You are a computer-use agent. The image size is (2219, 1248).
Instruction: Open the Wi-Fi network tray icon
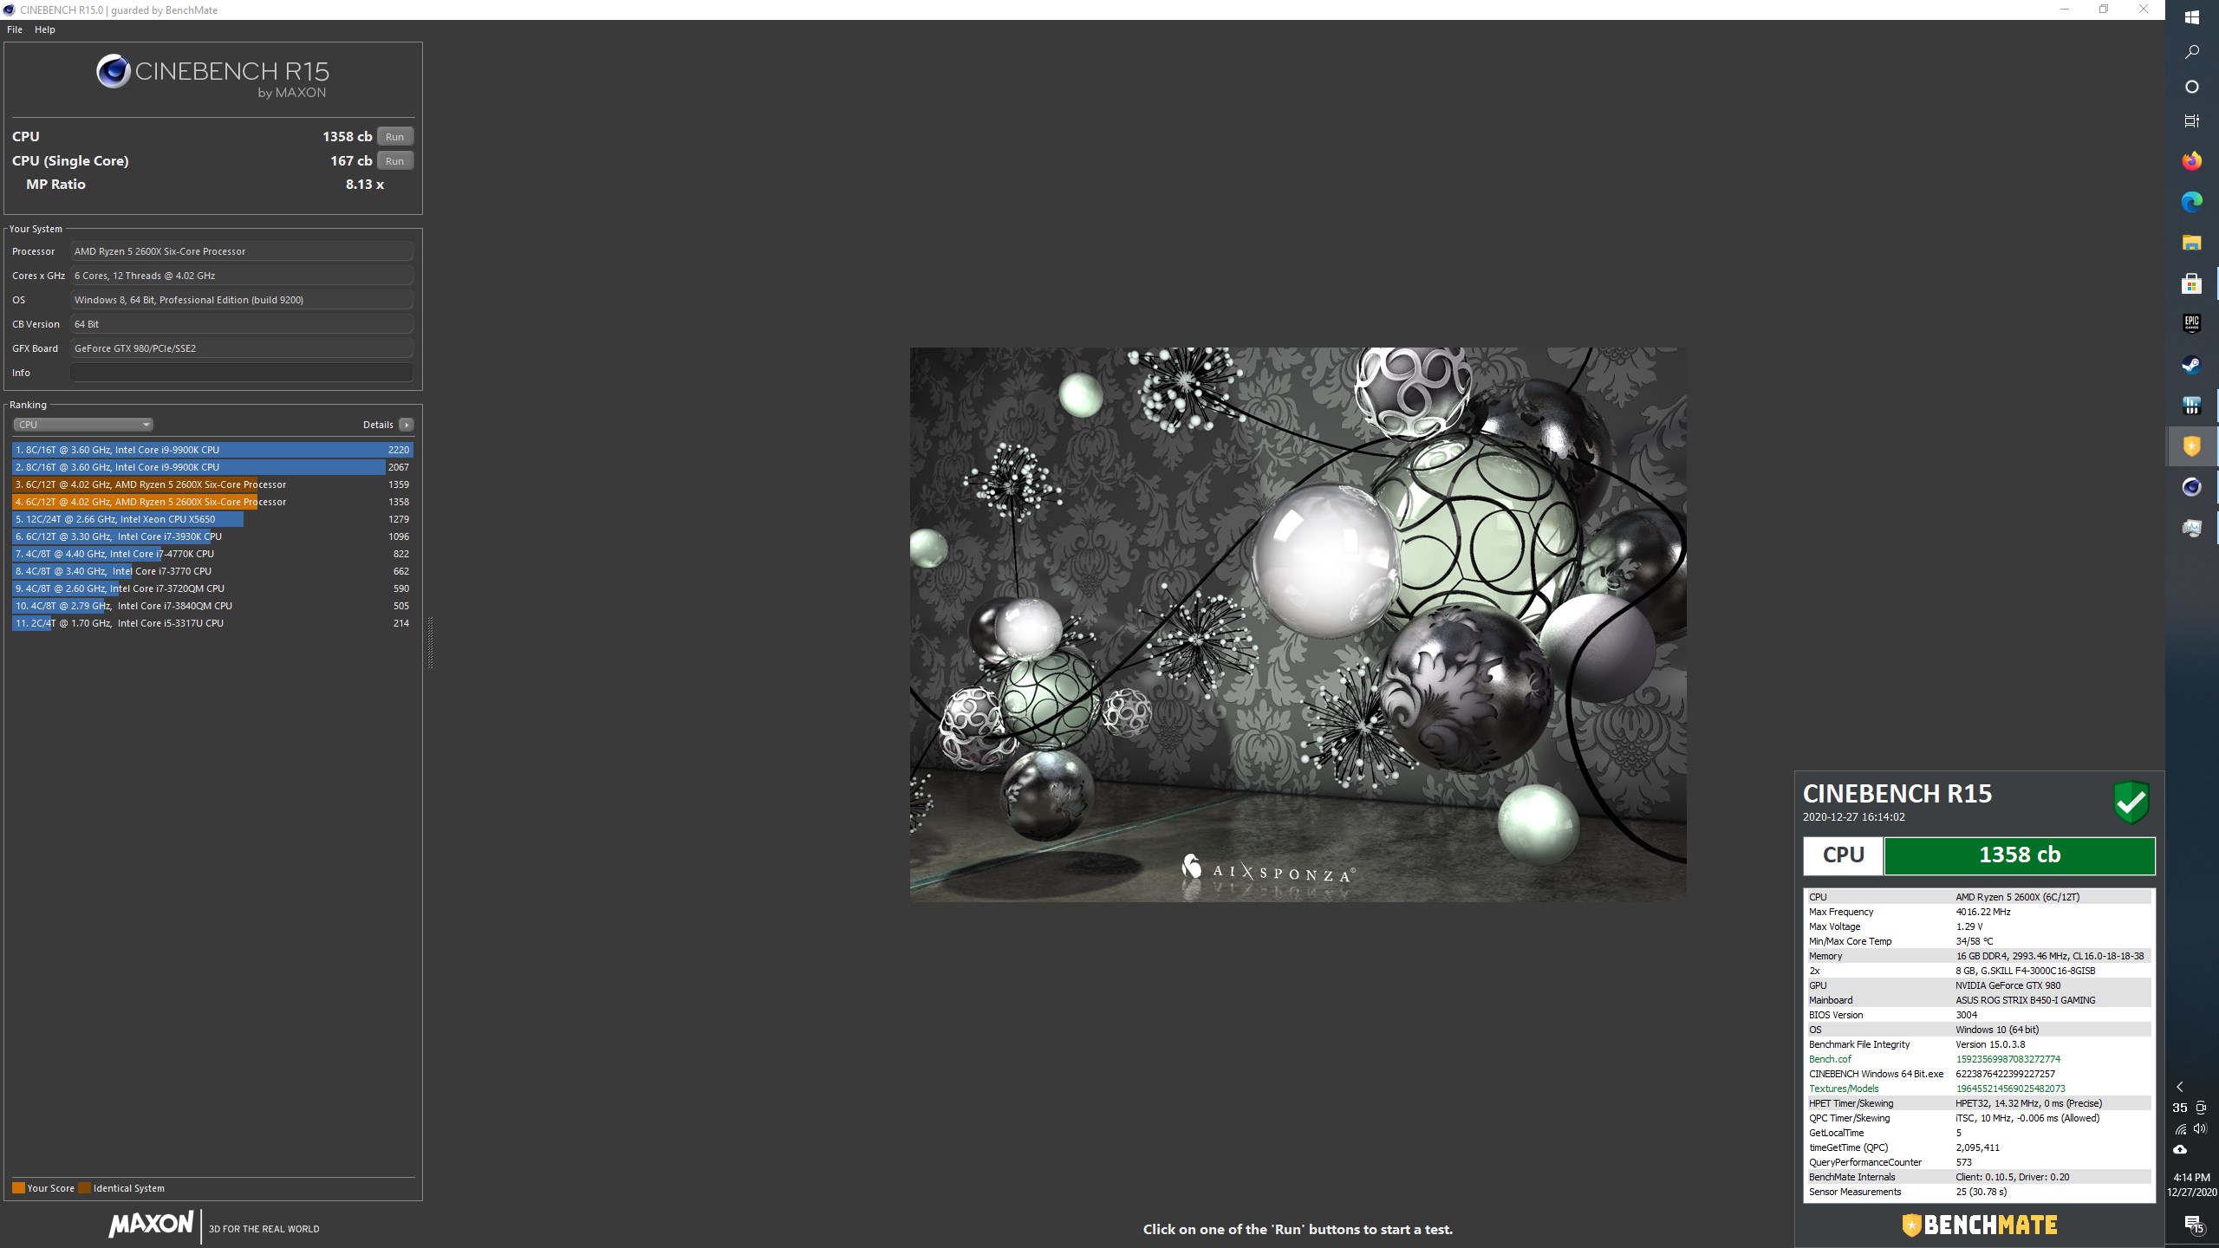point(2180,1128)
